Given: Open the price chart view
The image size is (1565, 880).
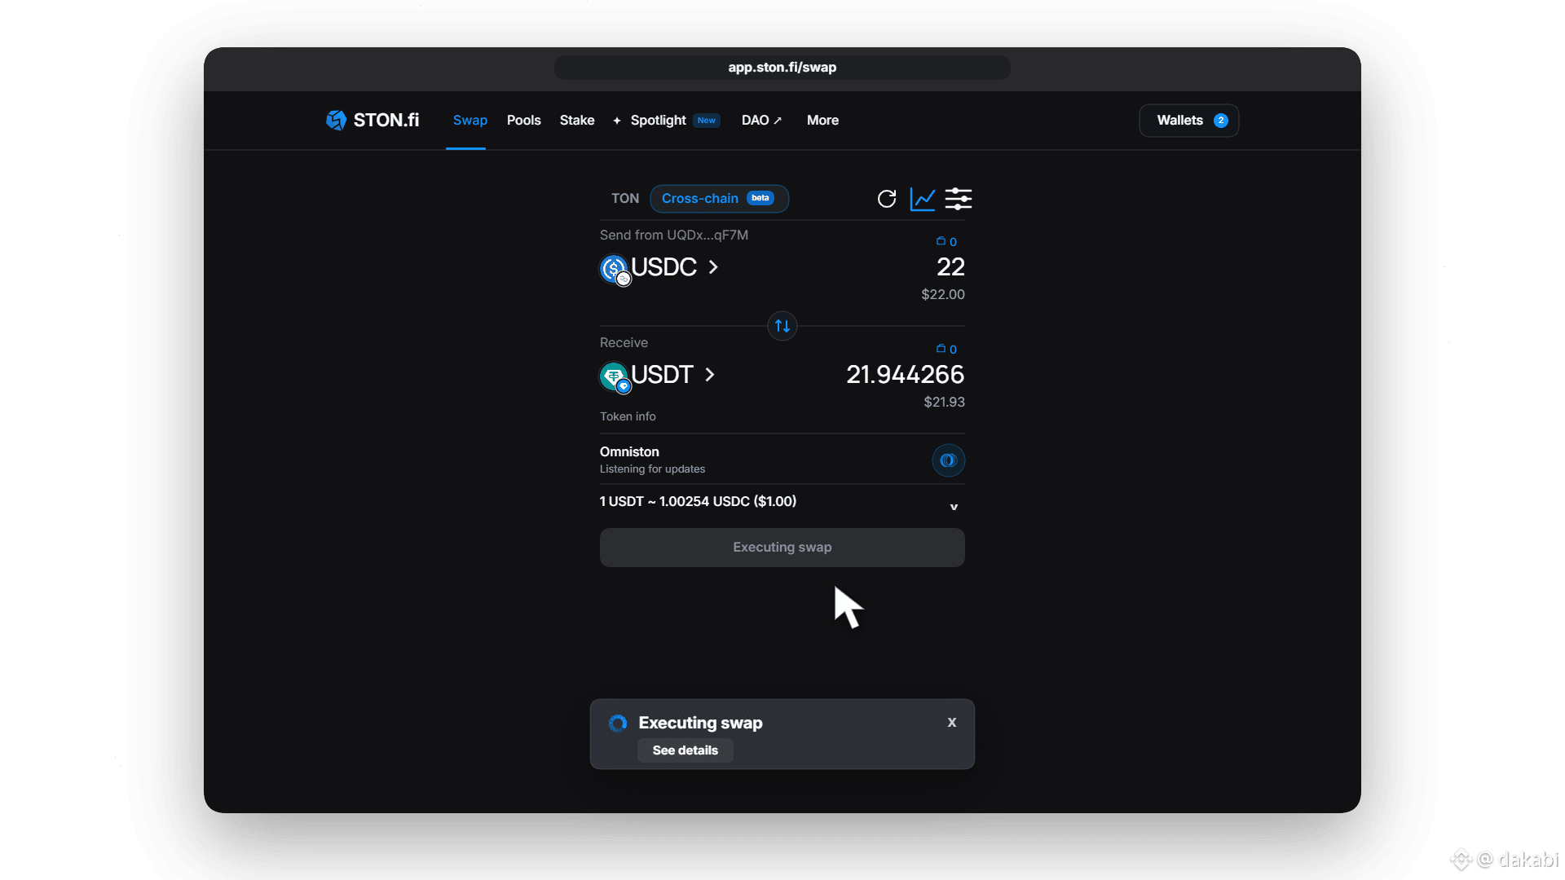Looking at the screenshot, I should (x=923, y=199).
